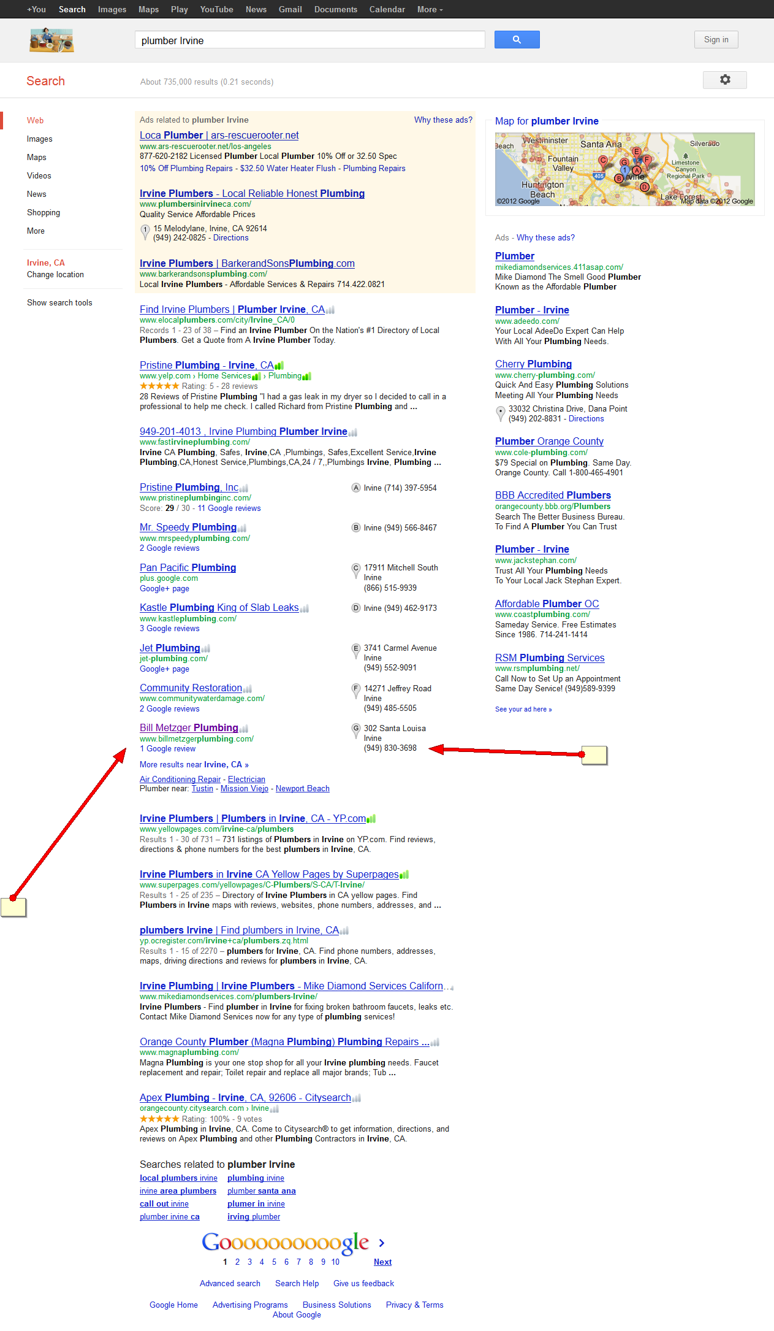Click Newport Beach nearby plumber link
The width and height of the screenshot is (774, 1331).
click(x=303, y=789)
